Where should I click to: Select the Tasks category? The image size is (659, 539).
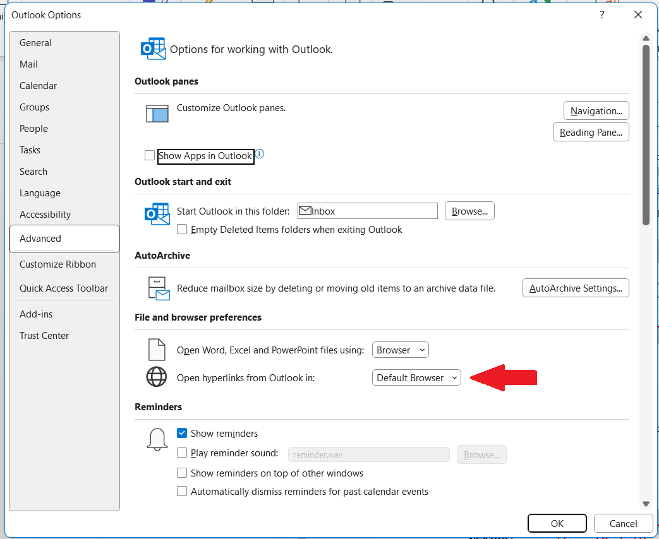64,150
